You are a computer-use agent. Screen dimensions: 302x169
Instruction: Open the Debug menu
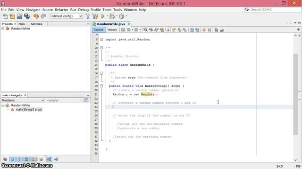tap(84, 10)
